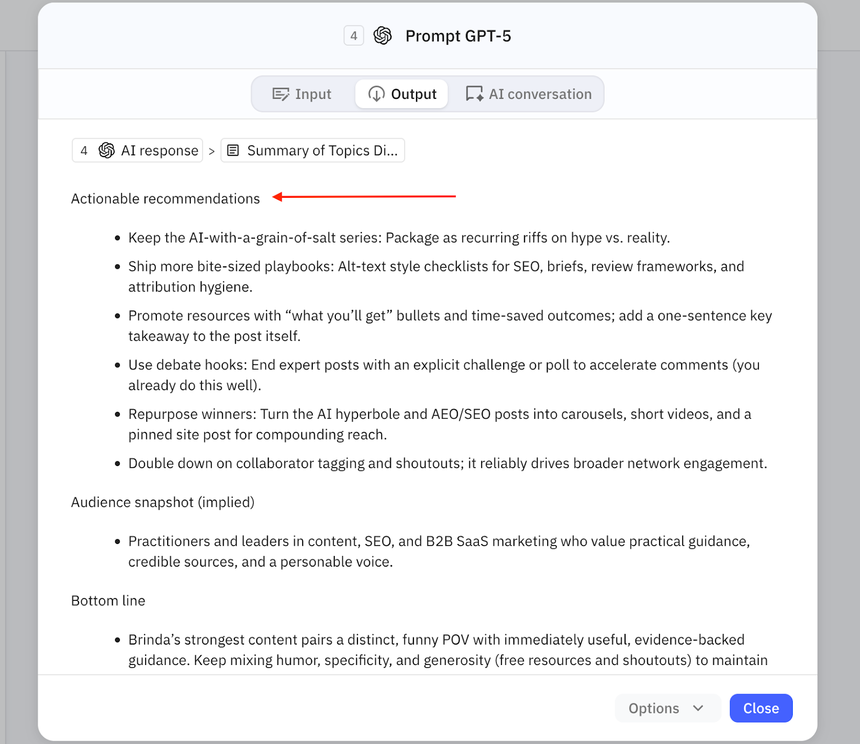Click the Output tab's download-circle icon

[376, 94]
